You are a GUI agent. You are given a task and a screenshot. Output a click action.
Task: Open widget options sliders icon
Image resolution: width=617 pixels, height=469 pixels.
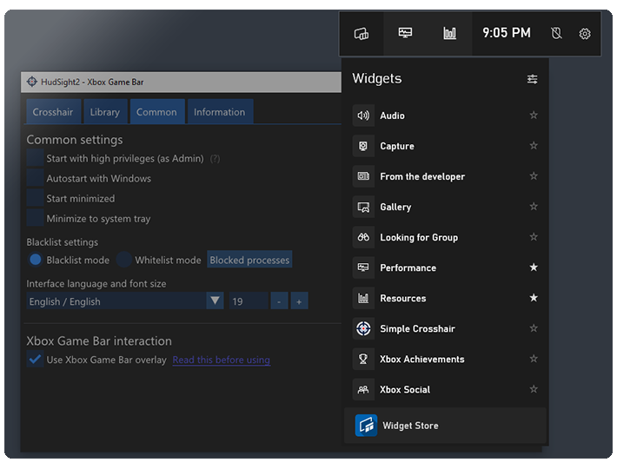click(x=532, y=79)
